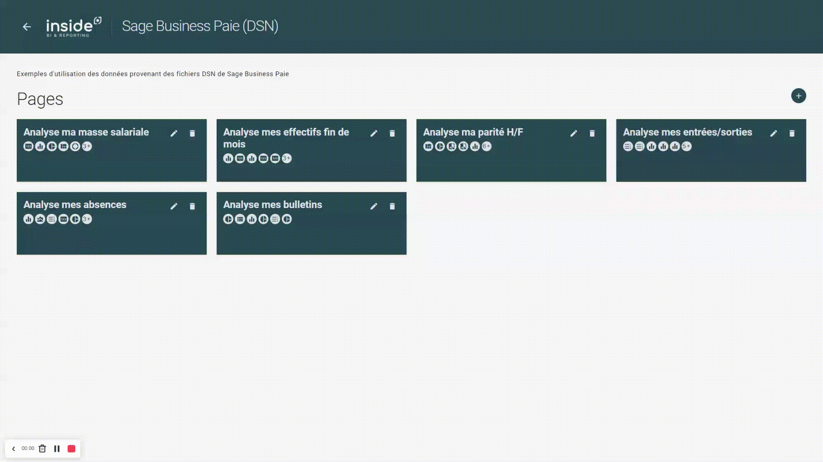Click the 3+ badge in effectifs fin de mois card
The height and width of the screenshot is (462, 823).
tap(287, 158)
